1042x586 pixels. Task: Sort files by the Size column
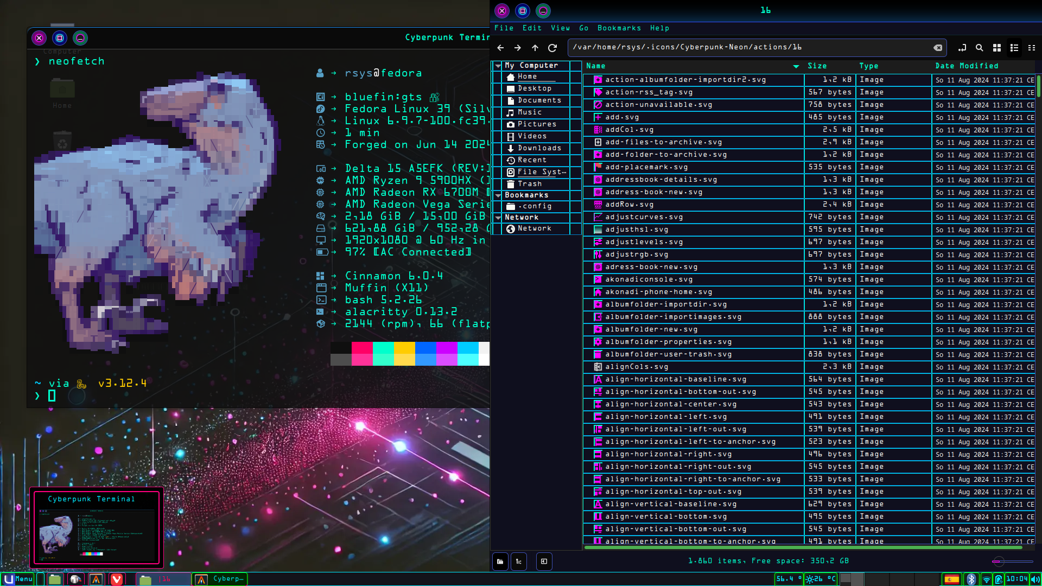[x=829, y=66]
